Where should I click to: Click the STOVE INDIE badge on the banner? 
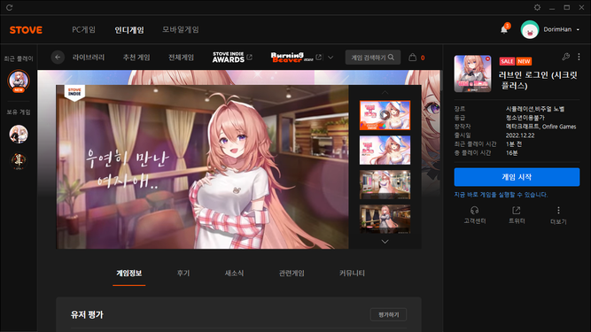pyautogui.click(x=74, y=93)
